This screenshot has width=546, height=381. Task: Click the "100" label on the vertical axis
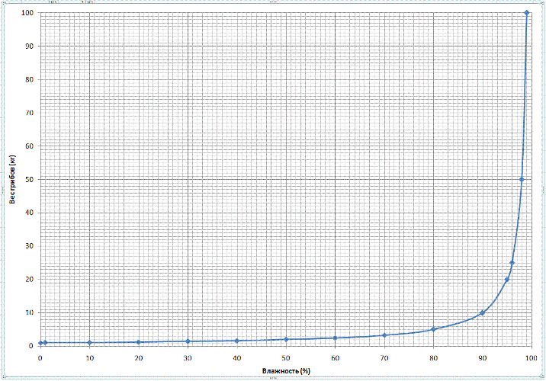[28, 13]
